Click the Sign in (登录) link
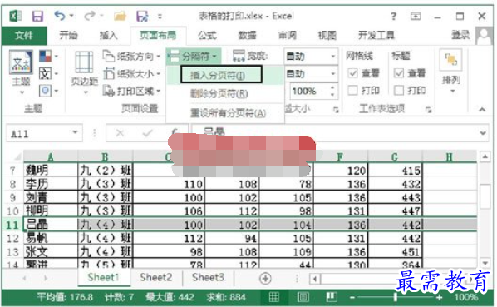The image size is (497, 307). coord(460,35)
